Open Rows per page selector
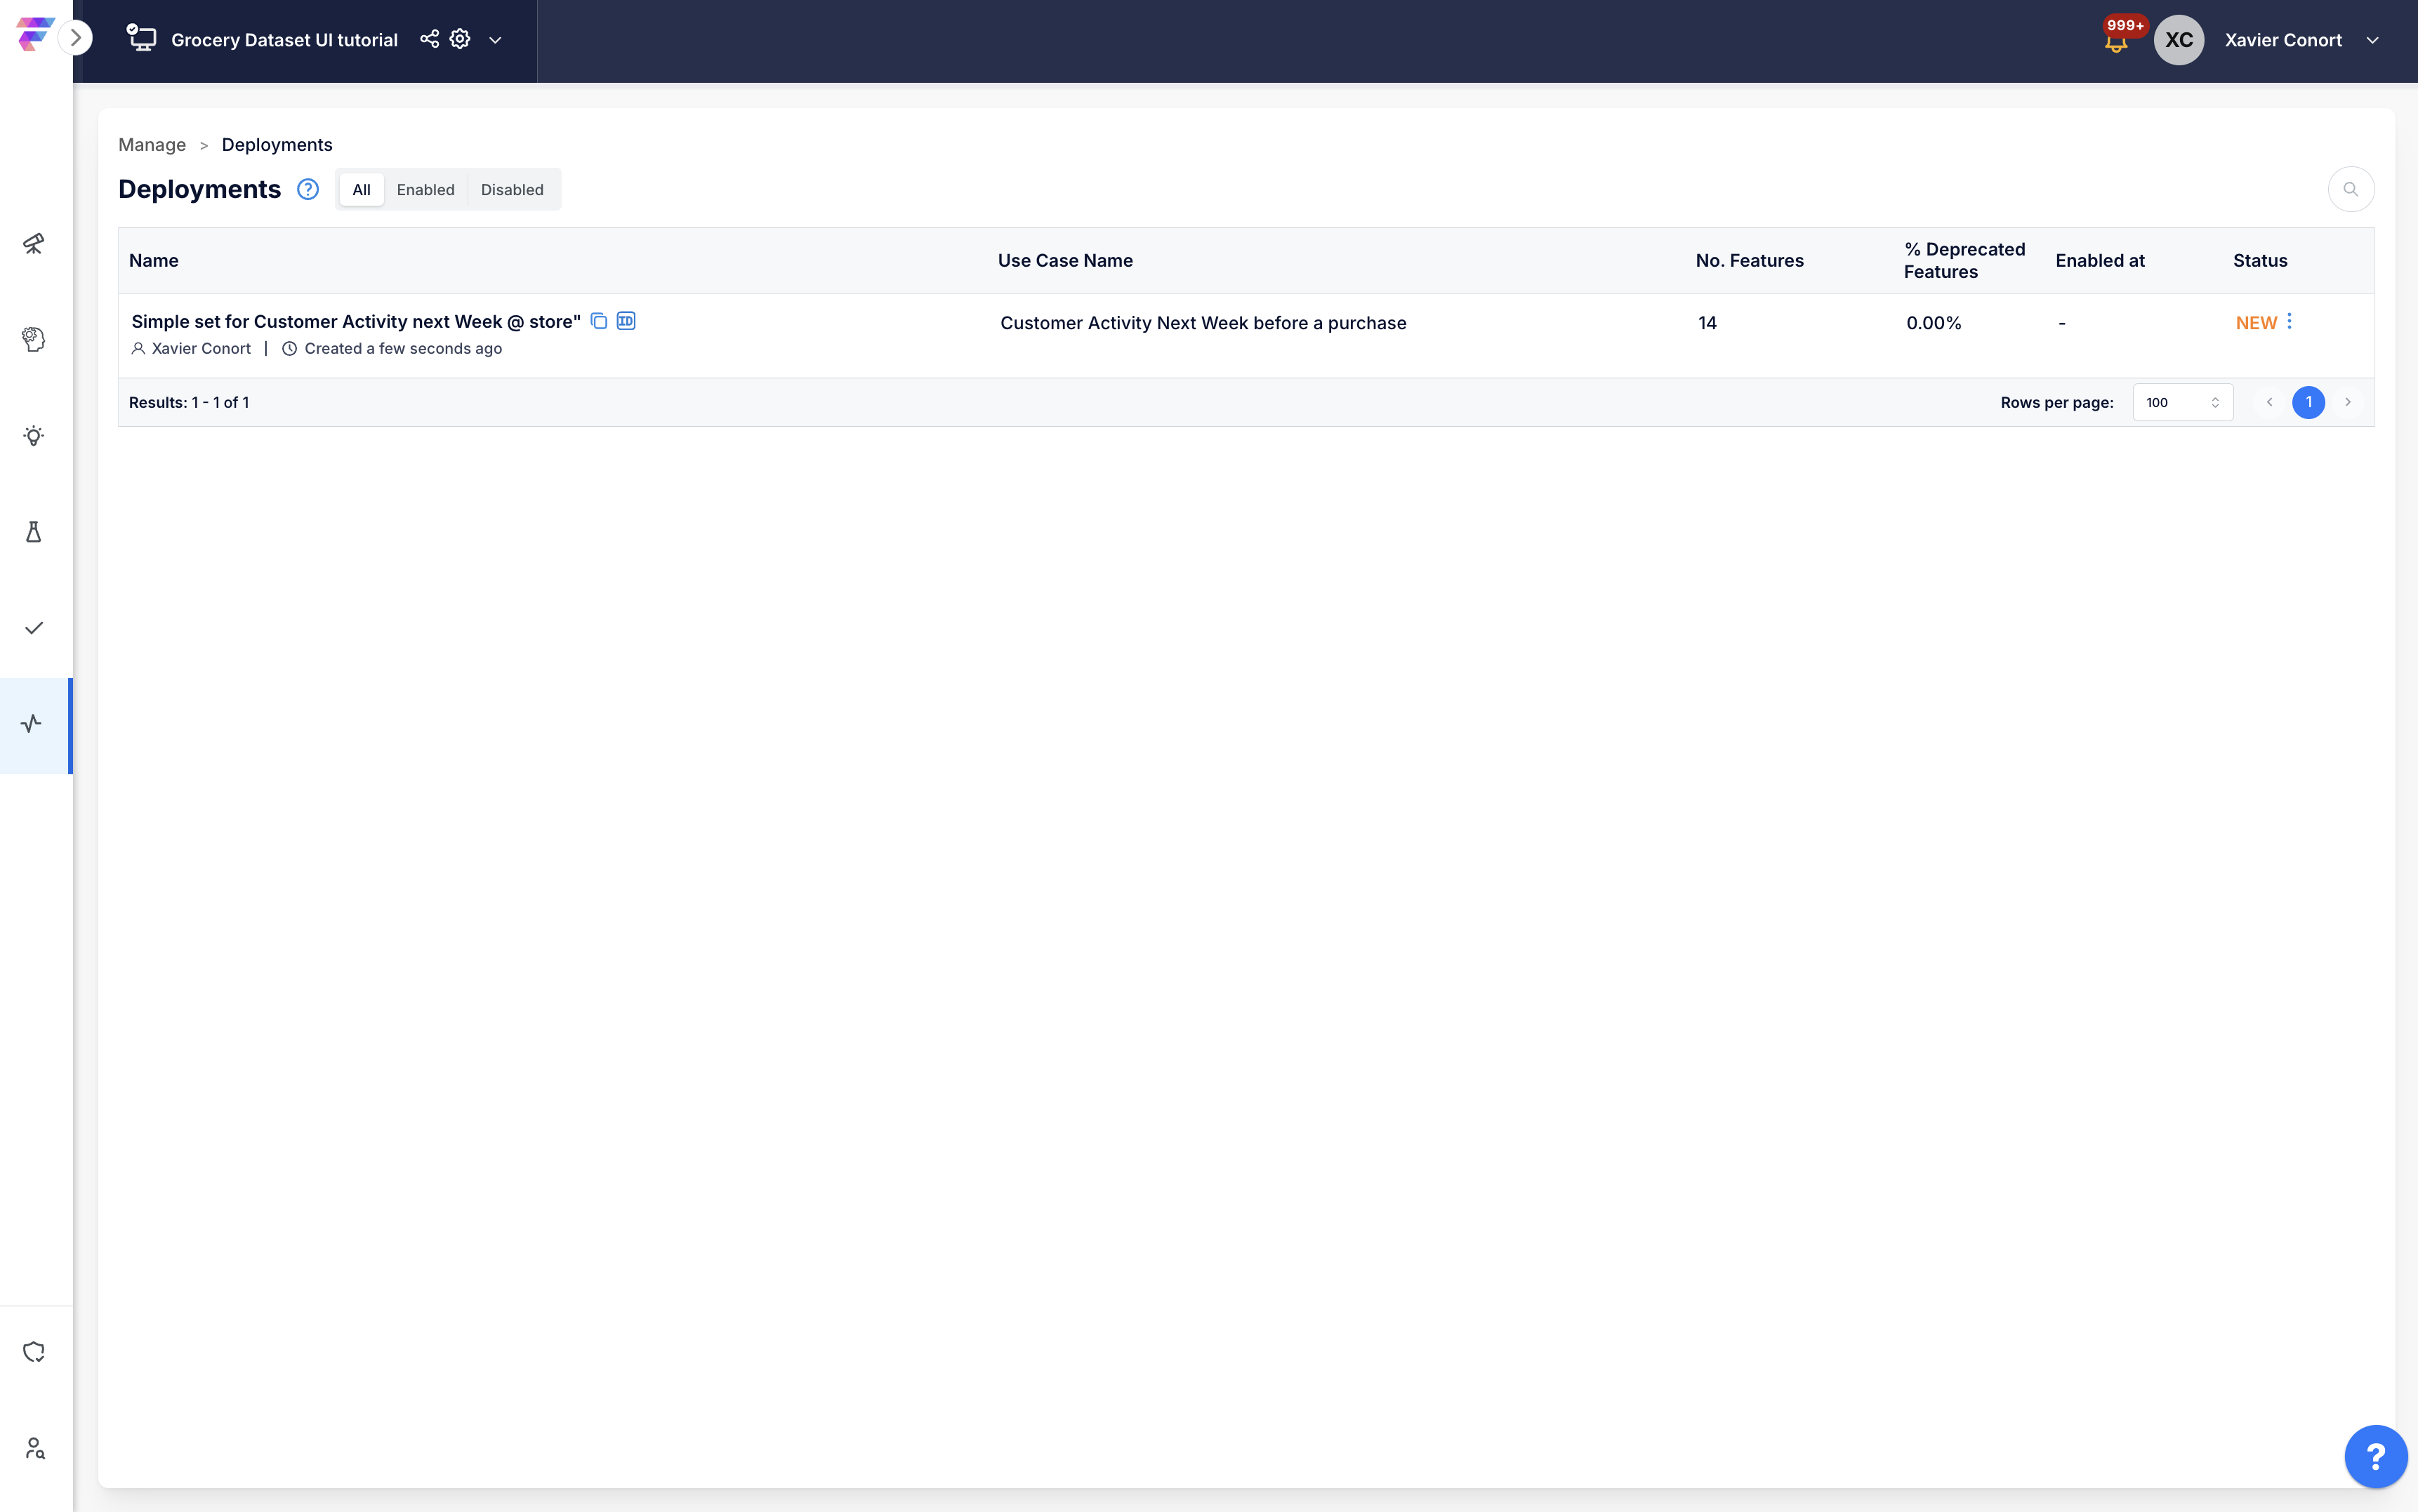 (2182, 402)
